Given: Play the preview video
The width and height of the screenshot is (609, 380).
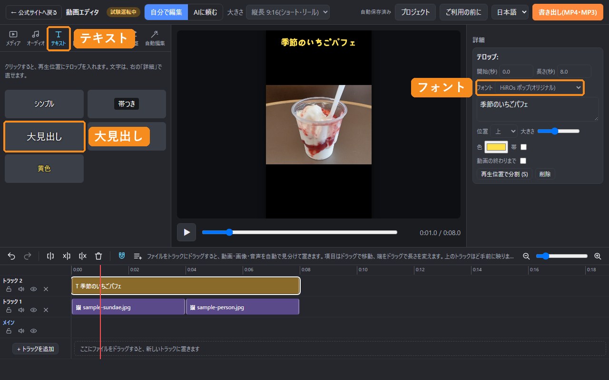Looking at the screenshot, I should (x=187, y=232).
